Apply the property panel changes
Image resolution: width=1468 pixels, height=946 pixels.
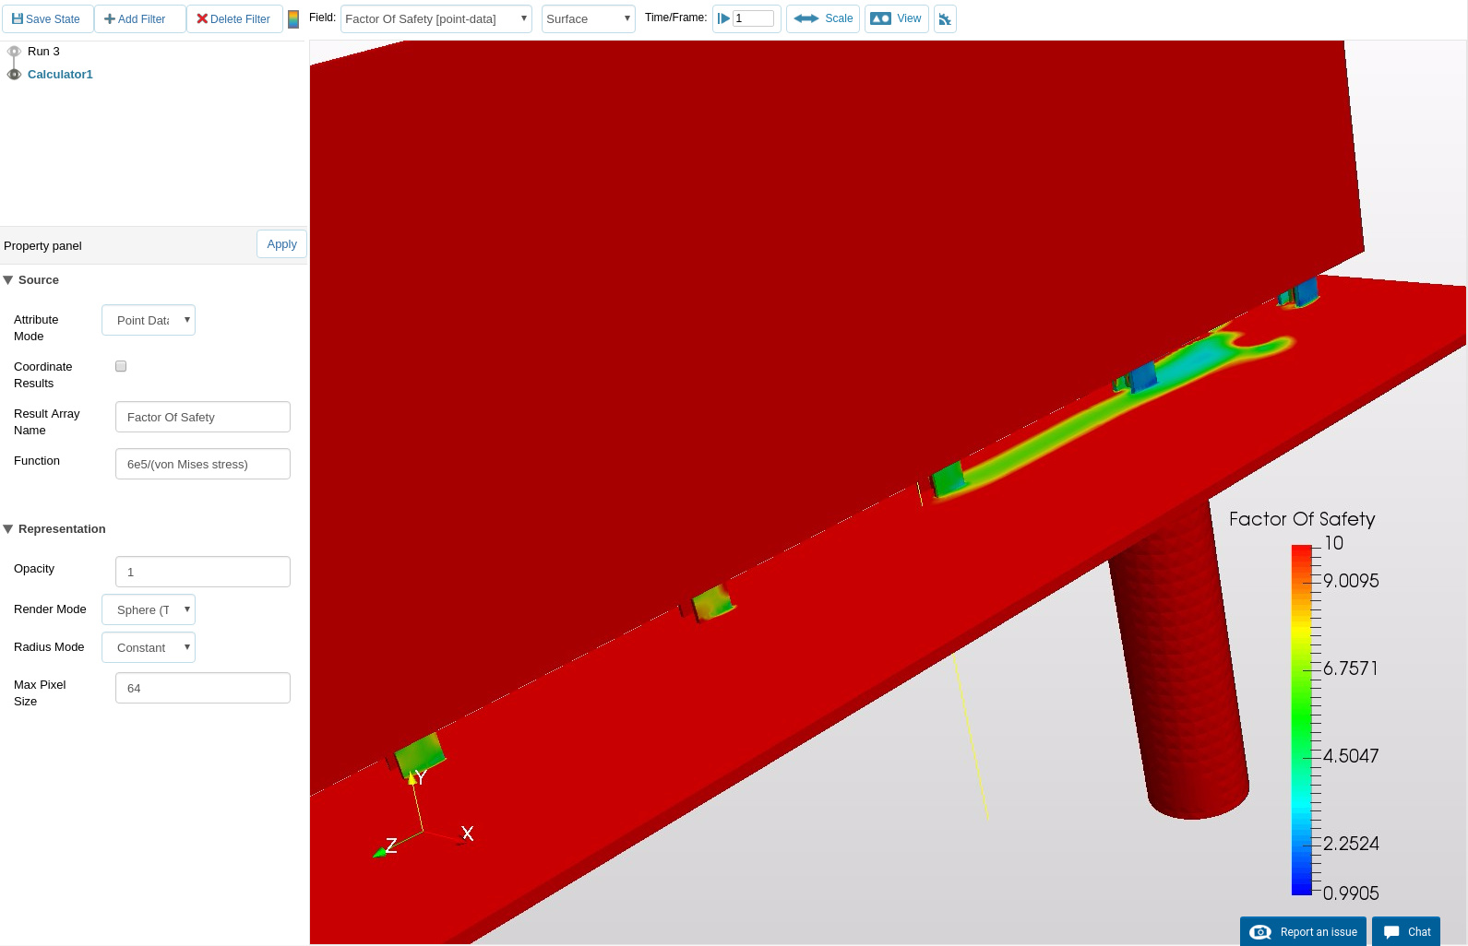point(281,244)
